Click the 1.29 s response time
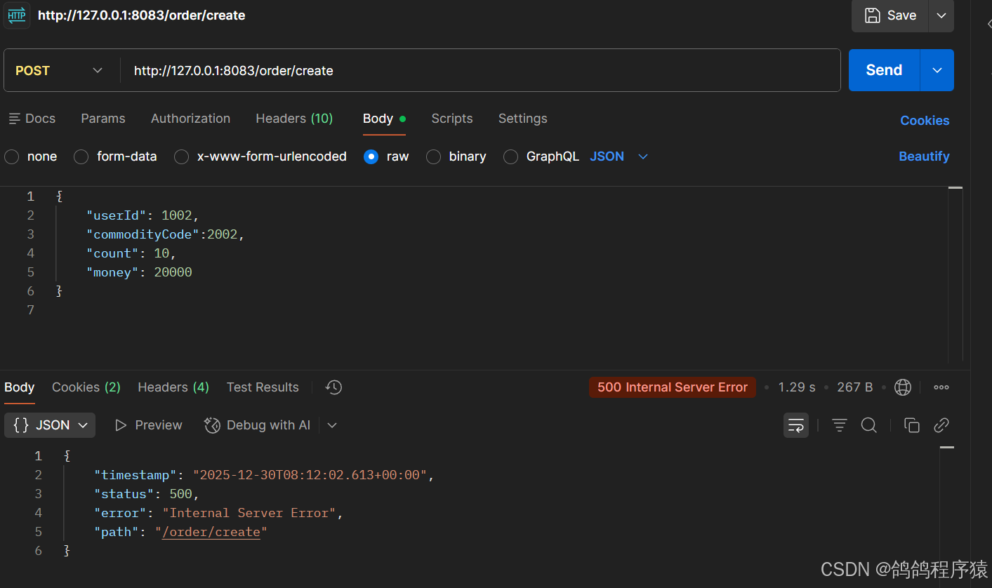This screenshot has height=588, width=992. pyautogui.click(x=797, y=387)
